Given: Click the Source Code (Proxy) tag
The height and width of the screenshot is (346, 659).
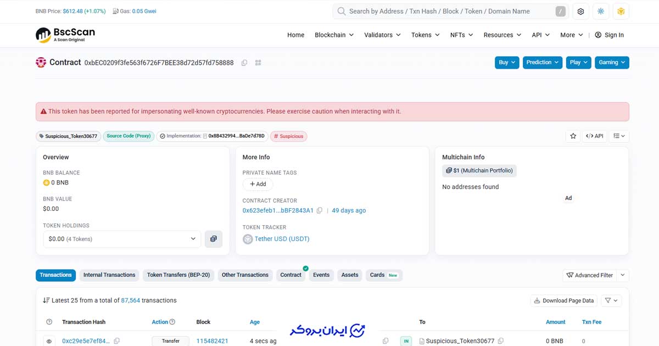Looking at the screenshot, I should click(x=129, y=136).
